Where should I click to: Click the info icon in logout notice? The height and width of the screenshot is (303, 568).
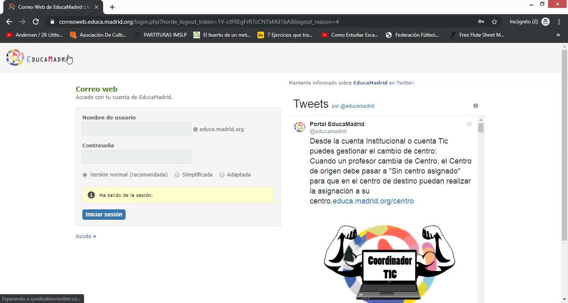(91, 195)
